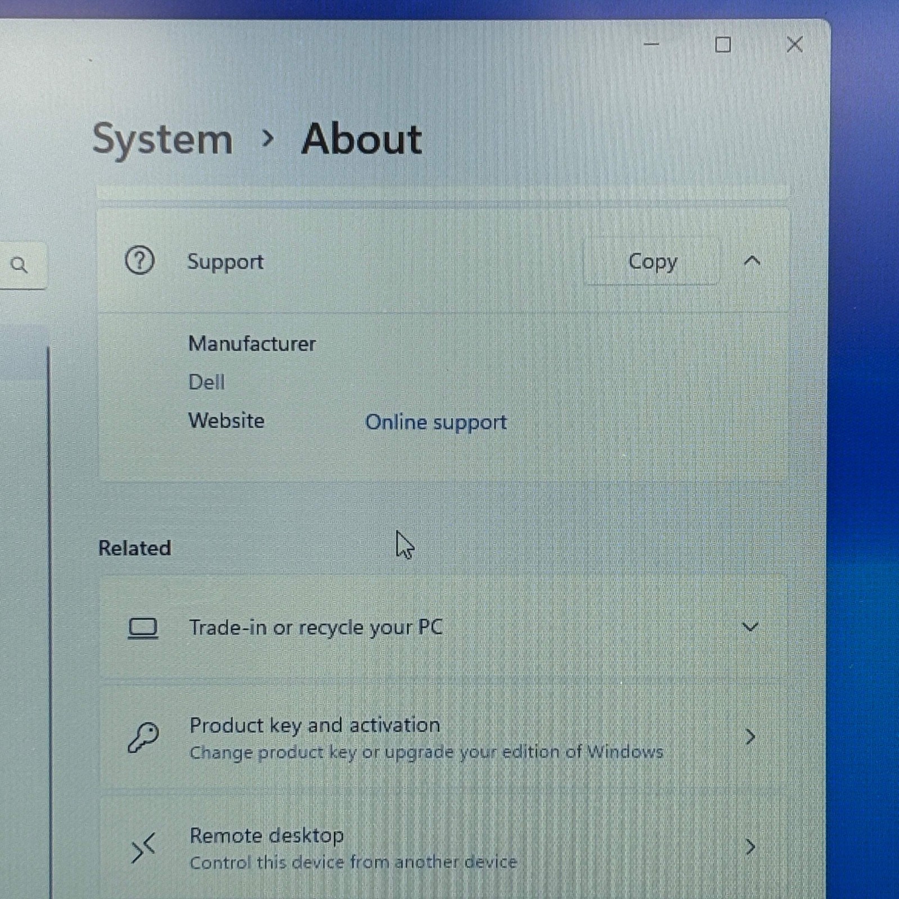This screenshot has height=899, width=899.
Task: Click the key icon for Product key
Action: (143, 737)
